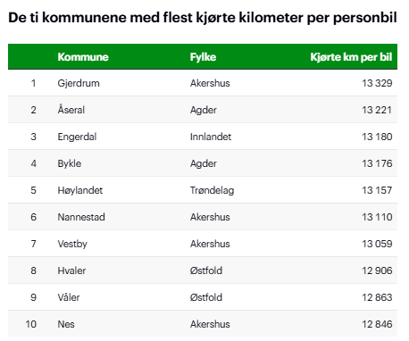The height and width of the screenshot is (341, 409).
Task: Select the Gjerdrum cell in row 1
Action: click(79, 83)
